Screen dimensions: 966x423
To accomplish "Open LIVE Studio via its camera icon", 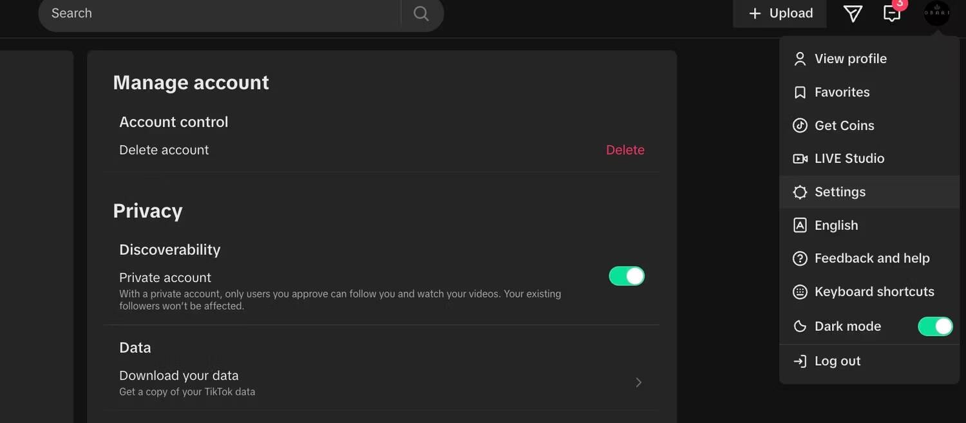I will click(x=799, y=157).
